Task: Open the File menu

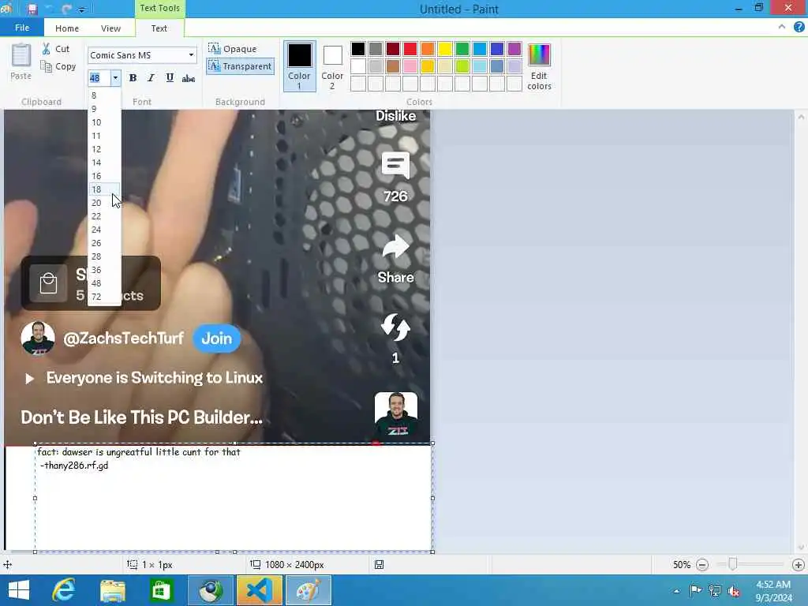Action: click(21, 28)
